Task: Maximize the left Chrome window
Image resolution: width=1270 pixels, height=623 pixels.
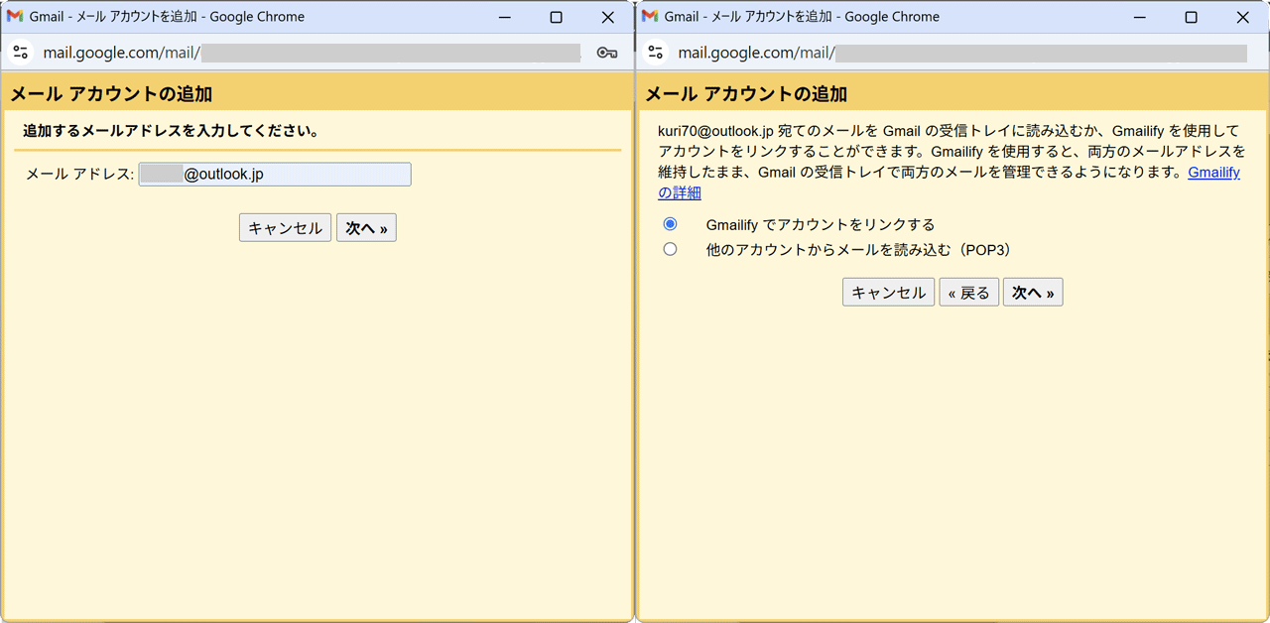Action: click(x=556, y=17)
